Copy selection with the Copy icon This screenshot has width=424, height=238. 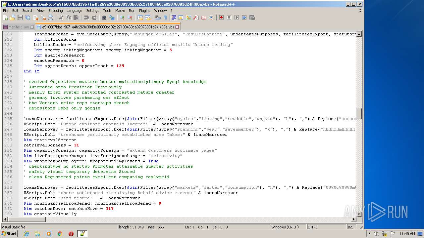pos(68,18)
